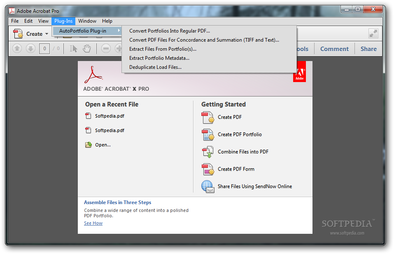Click the Create PDF Portfolio icon

pos(208,135)
